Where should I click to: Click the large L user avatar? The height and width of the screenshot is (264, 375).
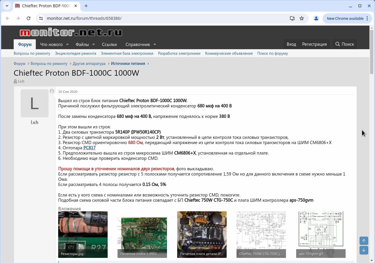(35, 103)
